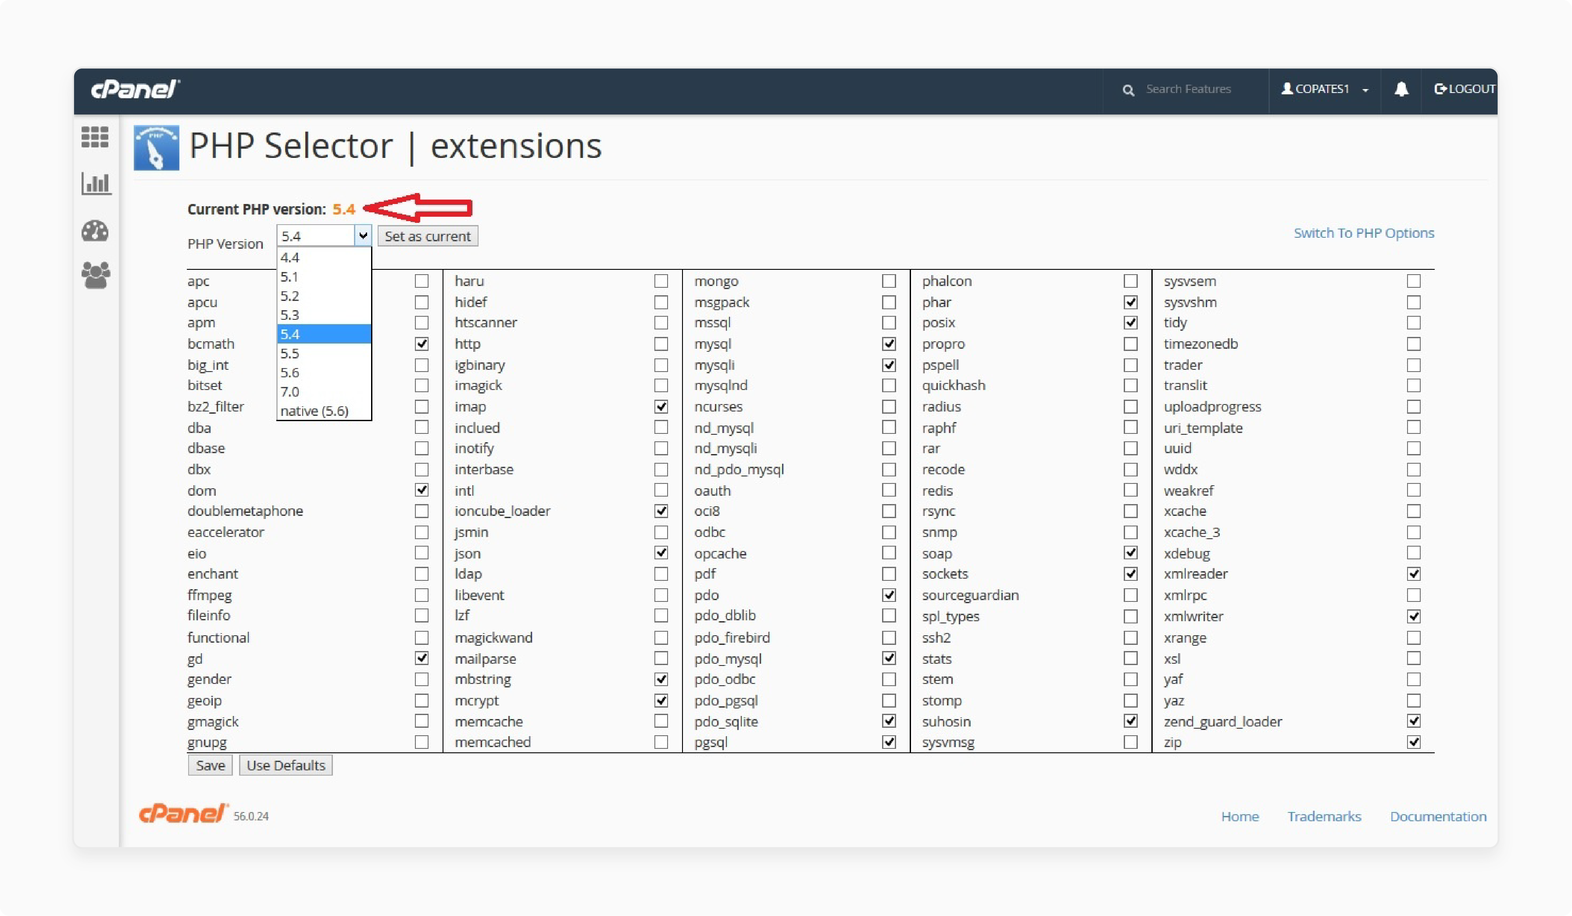Open the Documentation footer link
1572x916 pixels.
pos(1438,816)
